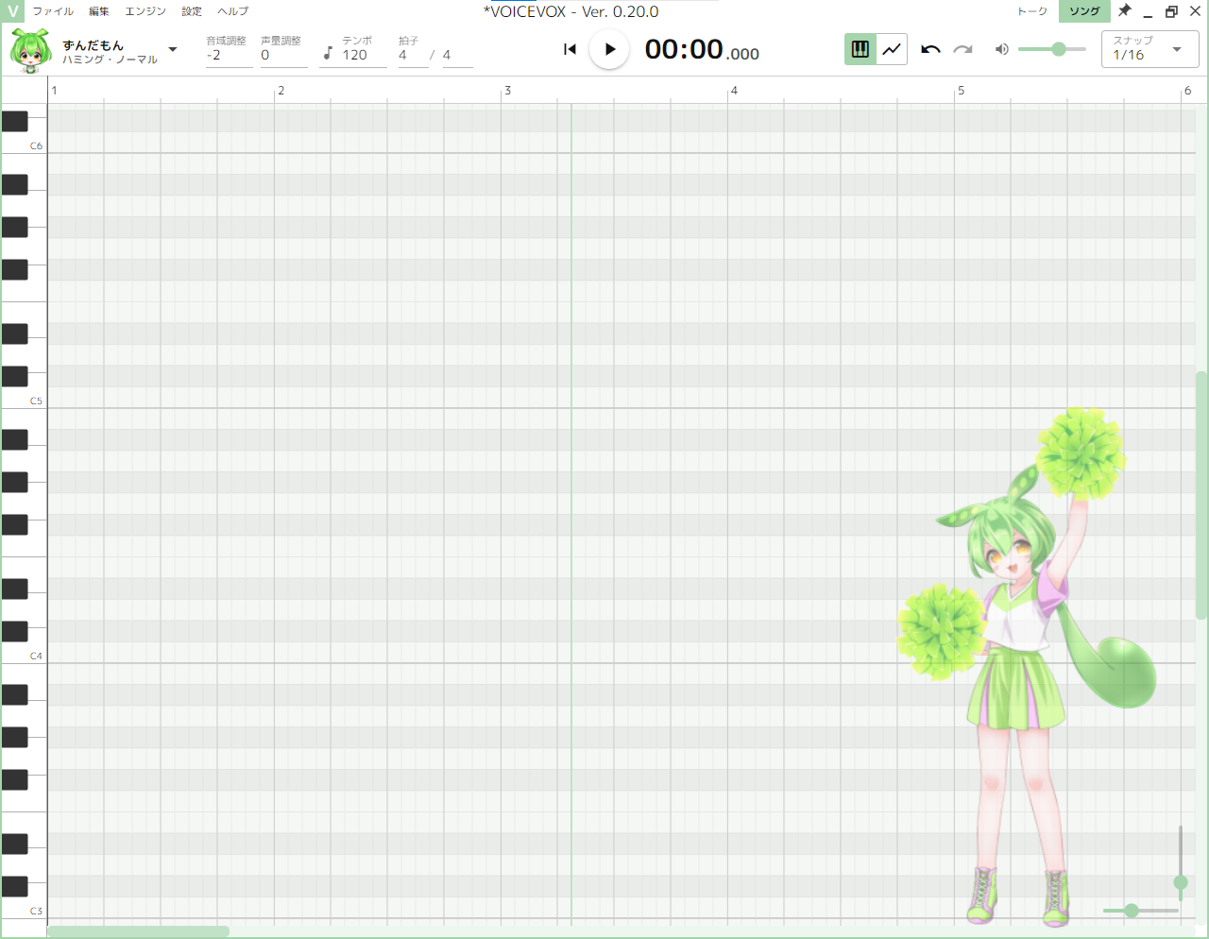This screenshot has width=1209, height=939.
Task: Click the 00:00.000 time display
Action: pyautogui.click(x=702, y=50)
